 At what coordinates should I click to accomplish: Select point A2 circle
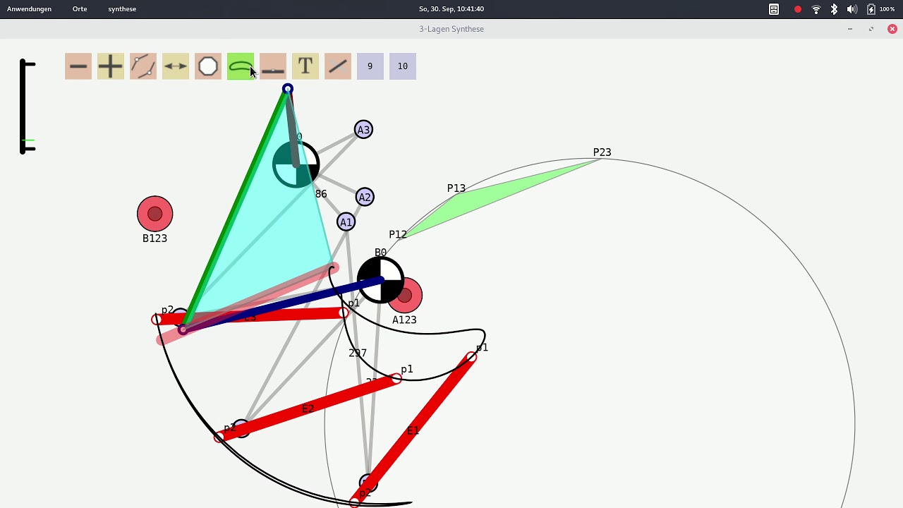point(365,197)
